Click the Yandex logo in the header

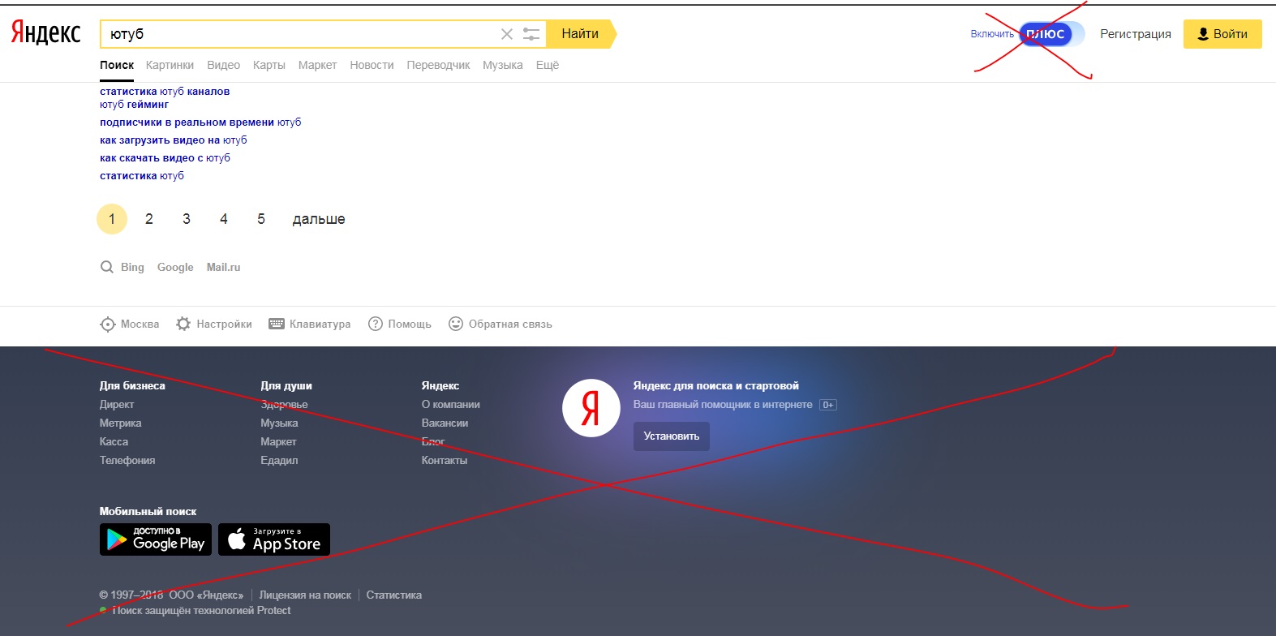[46, 33]
